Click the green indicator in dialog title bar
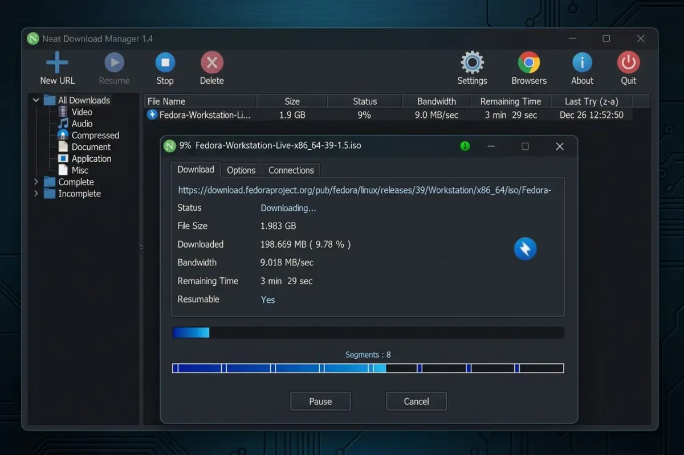Screen dimensions: 684x455 click(465, 146)
